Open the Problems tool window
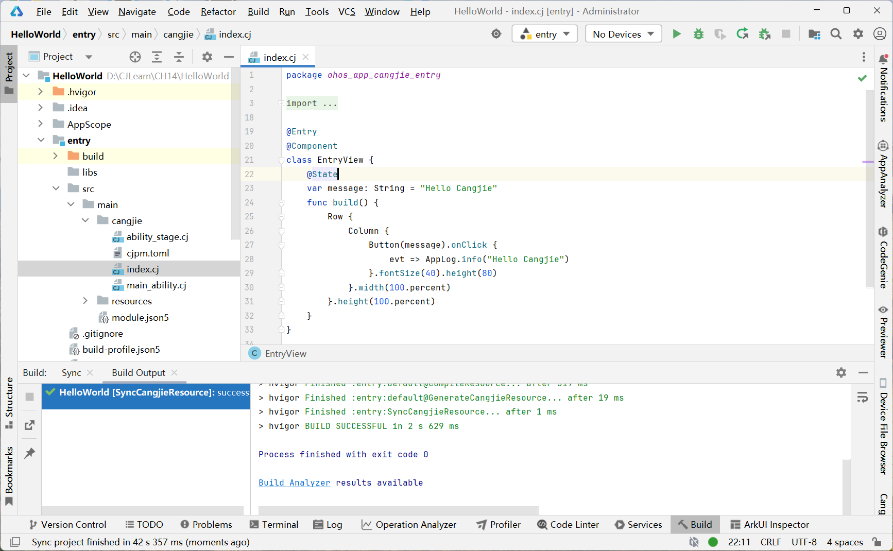This screenshot has width=893, height=551. [207, 524]
